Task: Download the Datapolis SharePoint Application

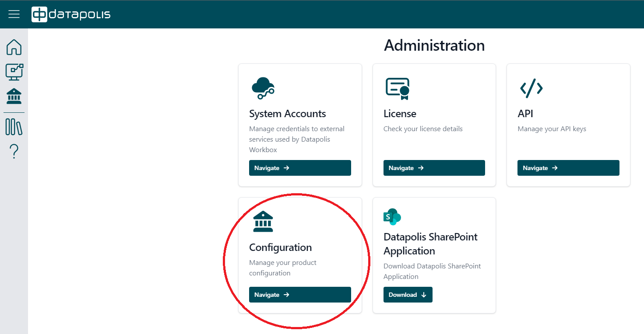Action: [408, 295]
